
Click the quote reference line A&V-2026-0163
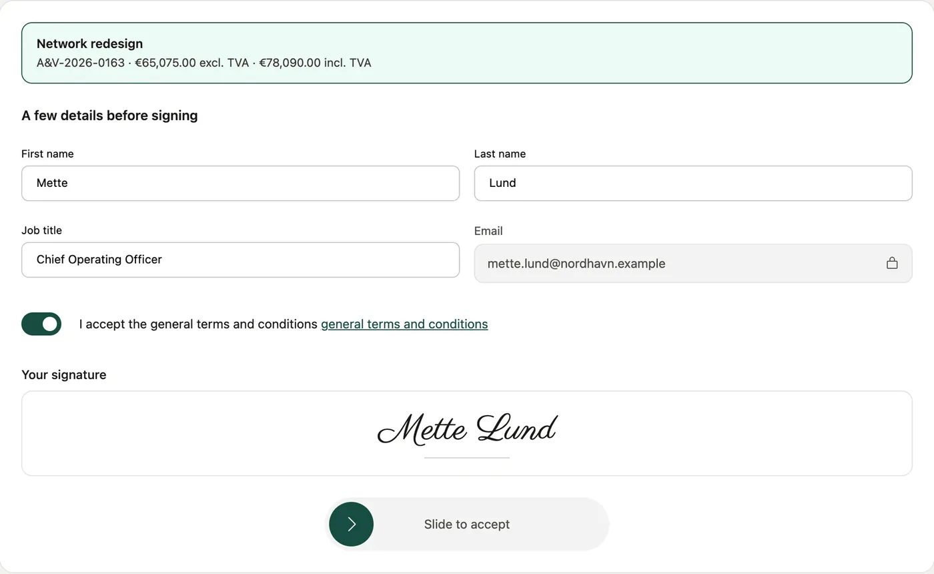[x=203, y=63]
